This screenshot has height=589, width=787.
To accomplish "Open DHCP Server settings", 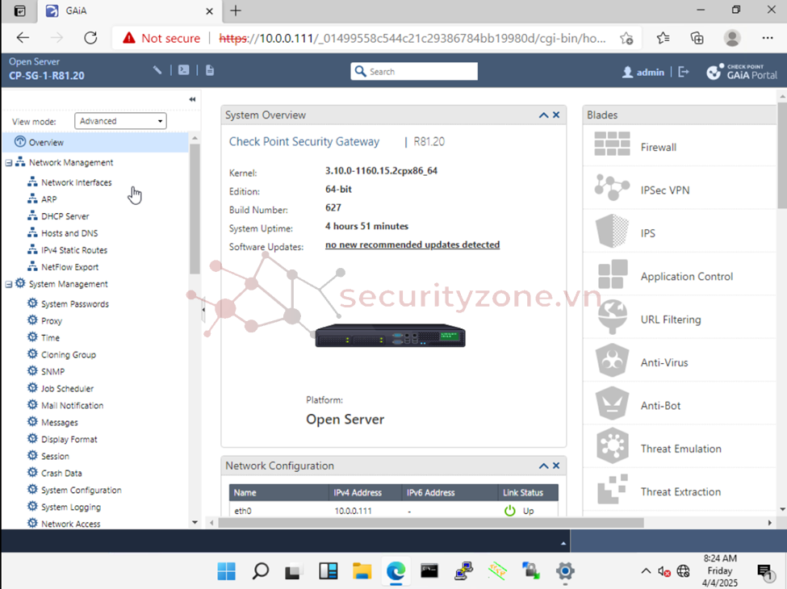I will click(65, 217).
